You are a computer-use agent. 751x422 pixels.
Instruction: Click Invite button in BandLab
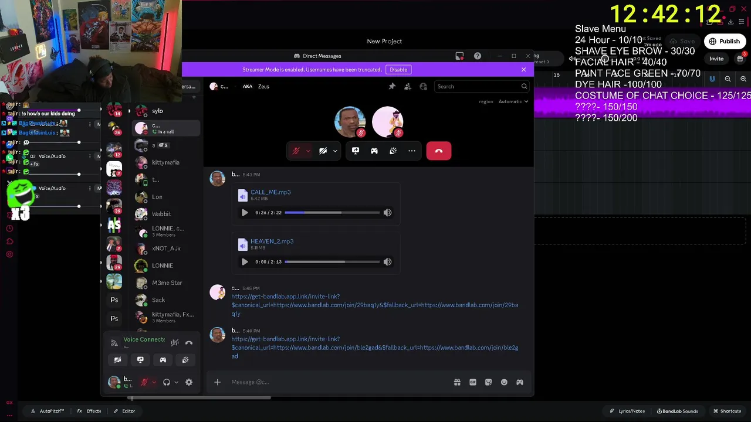(x=716, y=59)
